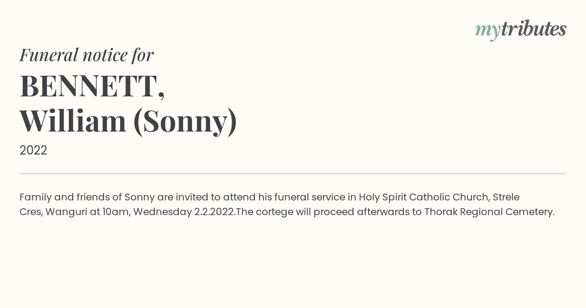586x308 pixels.
Task: Click the mytributes logo
Action: (521, 30)
